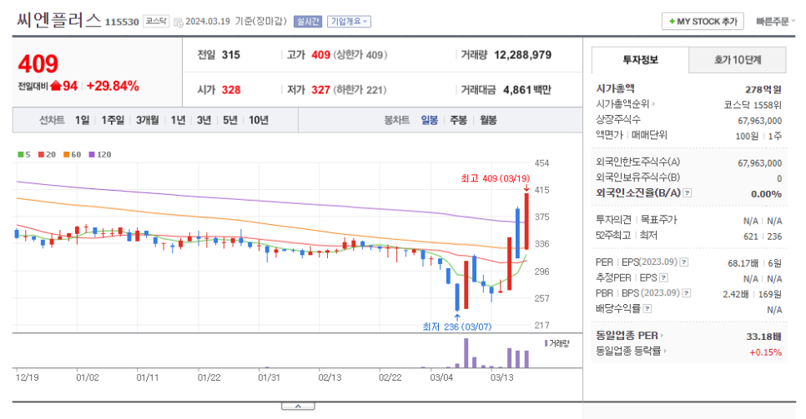The width and height of the screenshot is (806, 419).
Task: Click the red 20-day moving average legend
Action: click(x=47, y=155)
